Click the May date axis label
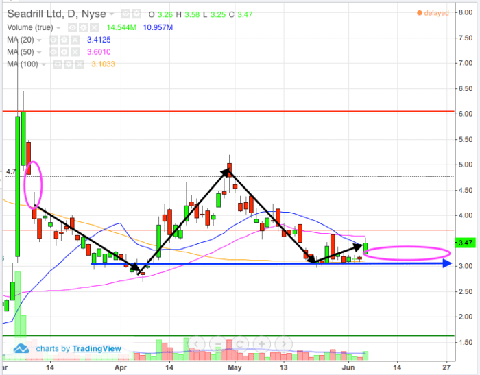The height and width of the screenshot is (375, 480). pos(235,367)
